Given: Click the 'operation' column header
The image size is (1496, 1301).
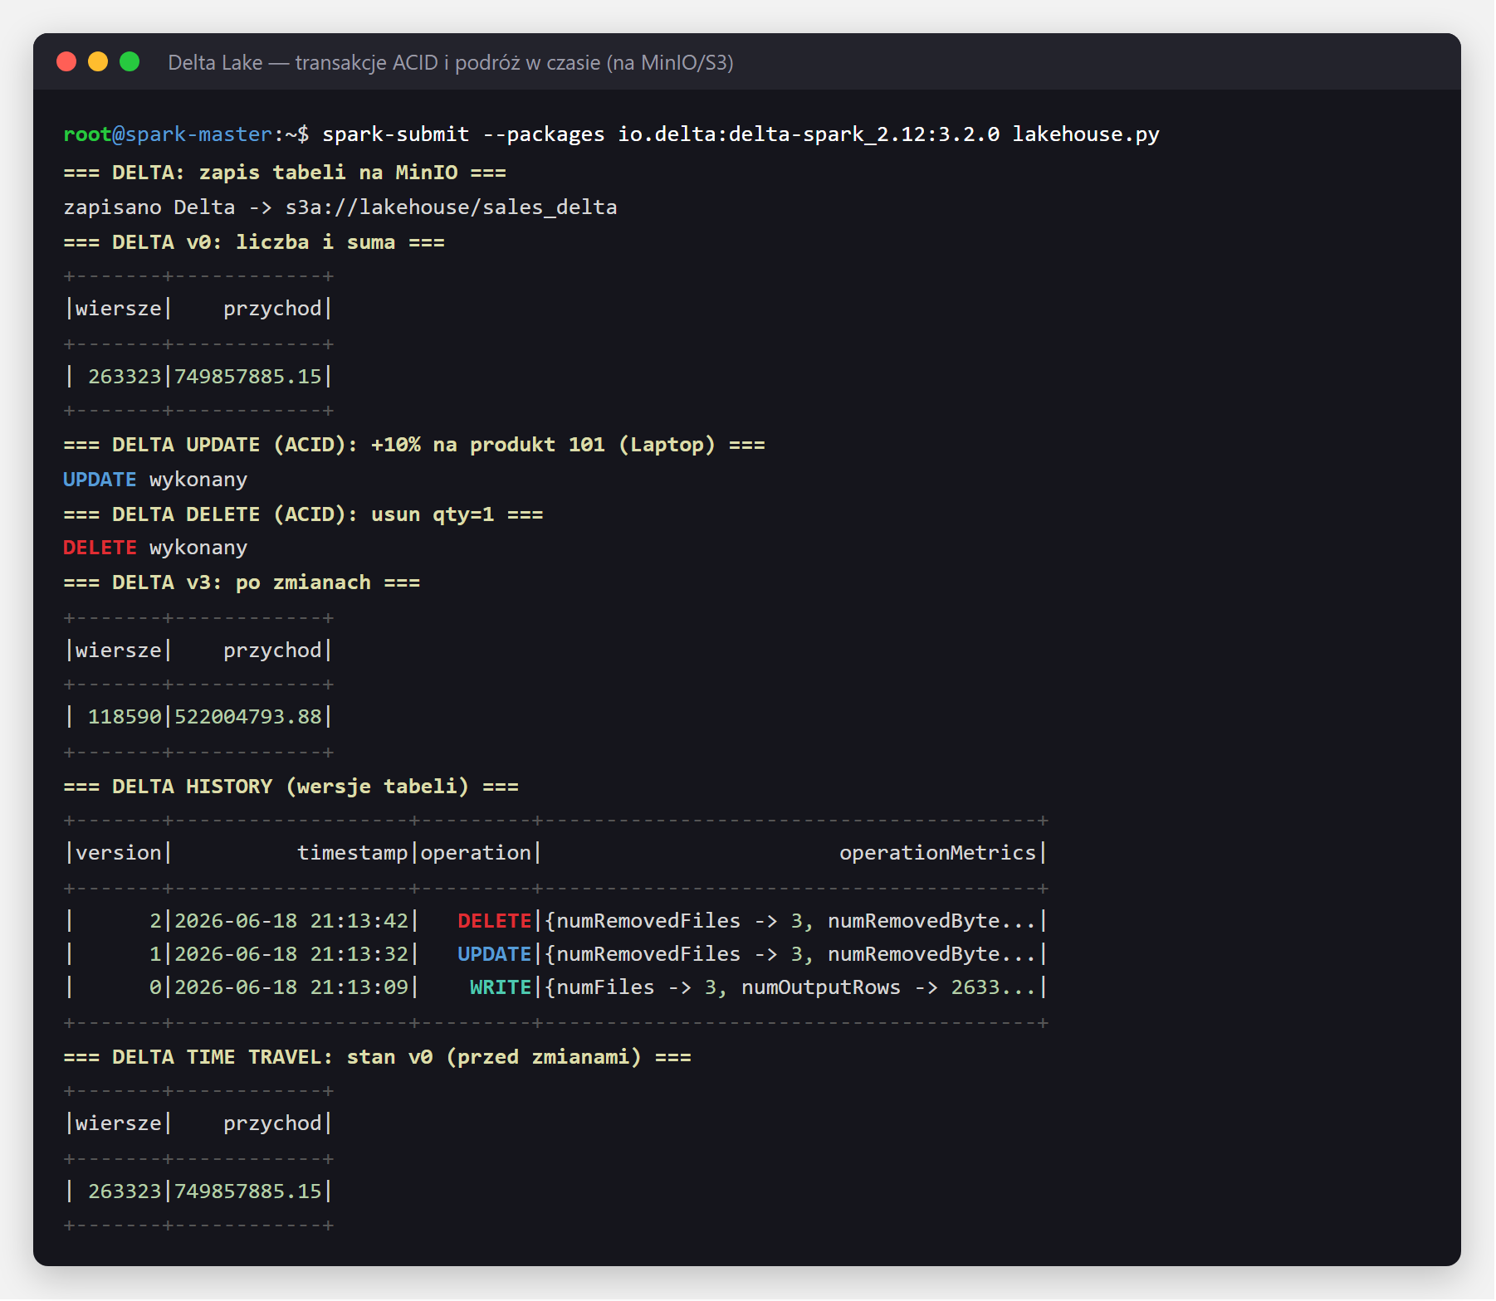Looking at the screenshot, I should [x=476, y=853].
